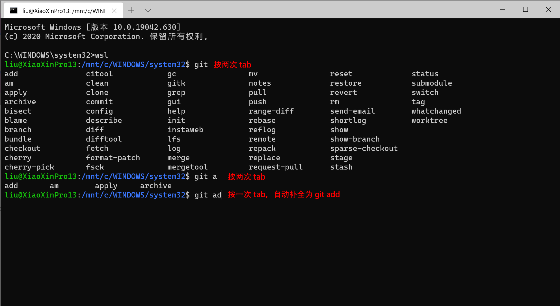Click 'Microsoft Windows' version header line

point(93,27)
